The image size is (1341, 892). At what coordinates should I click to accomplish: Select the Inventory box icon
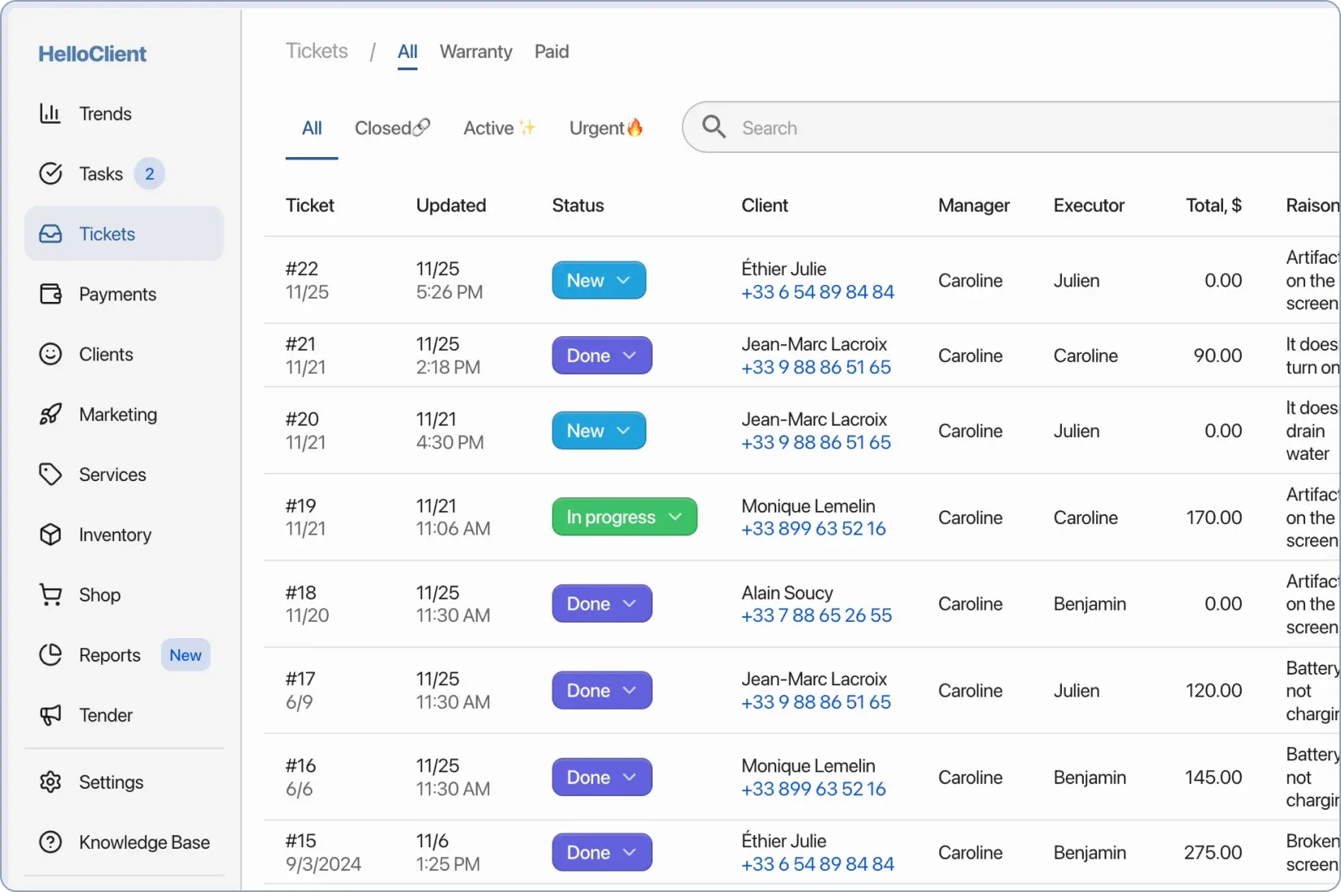click(x=50, y=534)
